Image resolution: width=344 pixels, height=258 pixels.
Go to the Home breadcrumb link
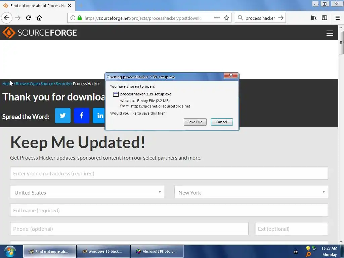tap(8, 84)
